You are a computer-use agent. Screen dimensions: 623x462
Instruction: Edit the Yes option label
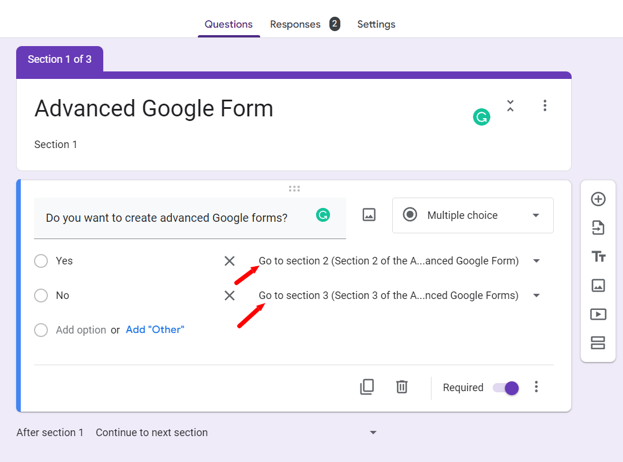[x=64, y=261]
